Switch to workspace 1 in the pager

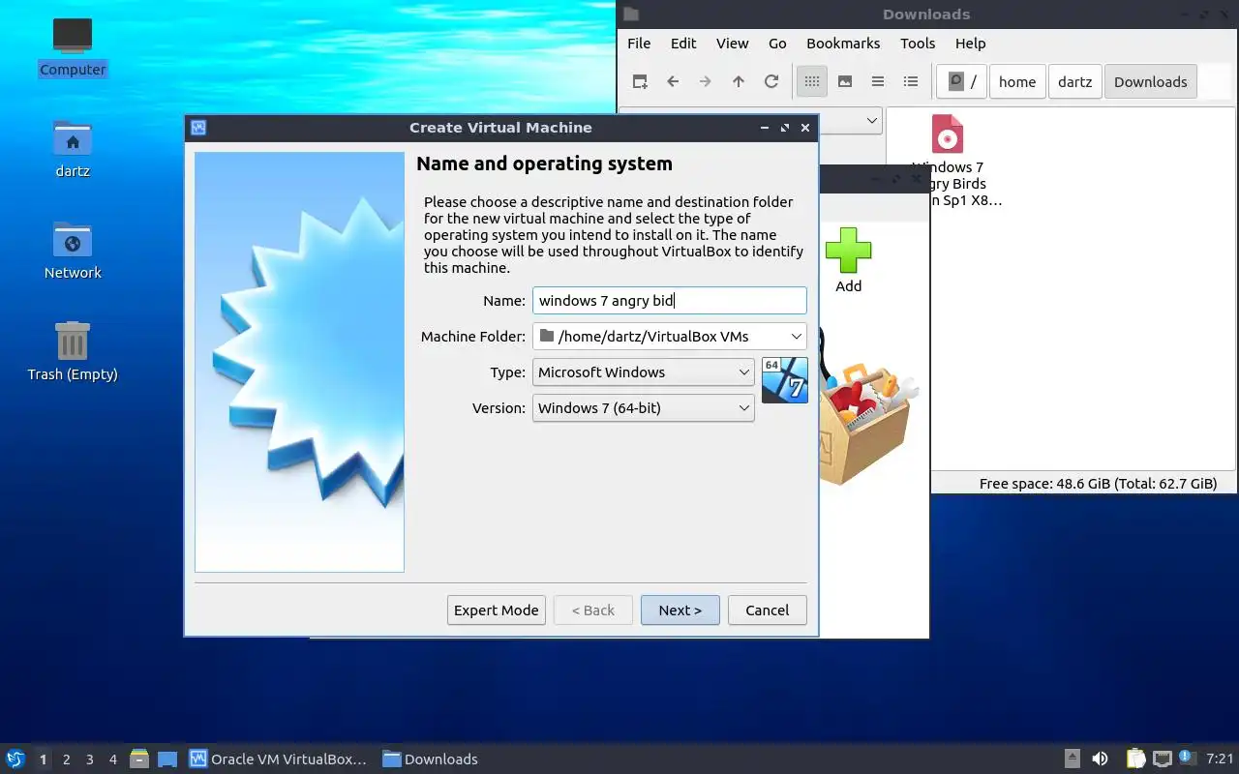pos(44,759)
